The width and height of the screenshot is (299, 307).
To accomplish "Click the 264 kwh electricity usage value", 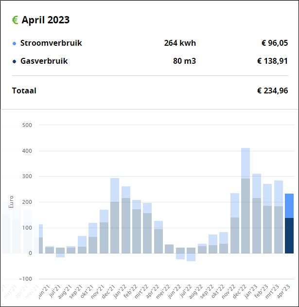I will 180,43.
